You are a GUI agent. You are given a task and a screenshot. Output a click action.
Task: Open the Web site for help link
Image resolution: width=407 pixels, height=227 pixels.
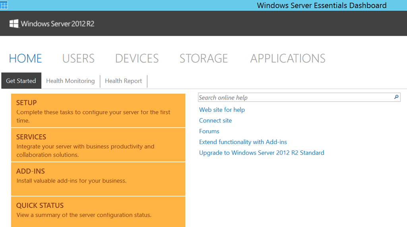(x=222, y=110)
